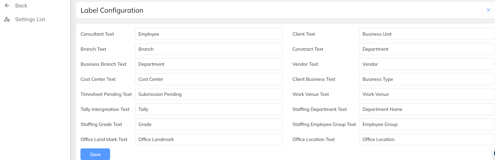Select the Work Venue Text input
This screenshot has width=495, height=160.
click(426, 94)
